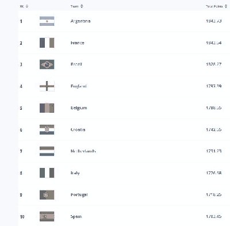Open the Belgium team link

pos(79,108)
